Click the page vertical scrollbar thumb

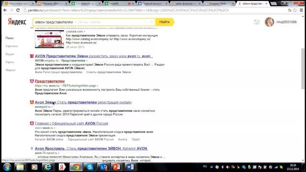click(303, 69)
